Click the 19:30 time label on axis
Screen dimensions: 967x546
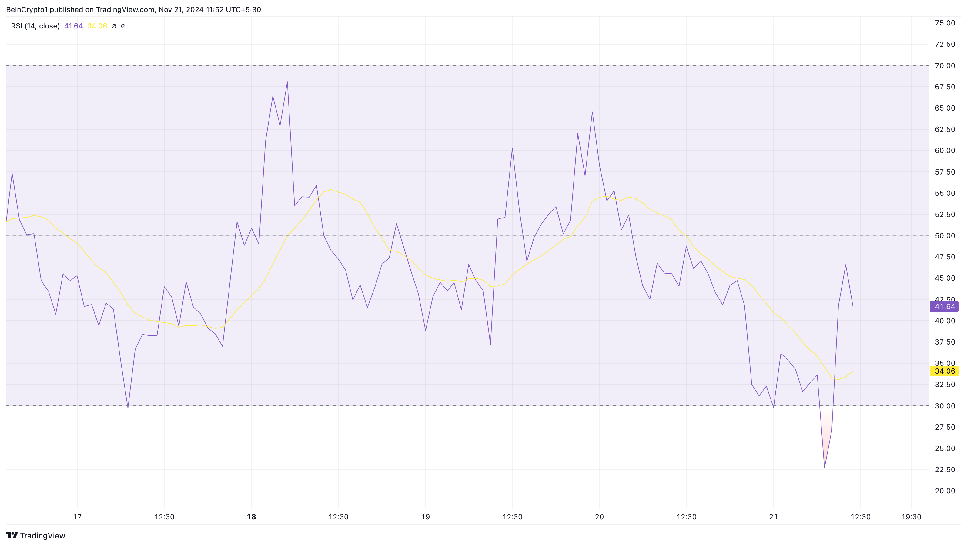point(911,517)
